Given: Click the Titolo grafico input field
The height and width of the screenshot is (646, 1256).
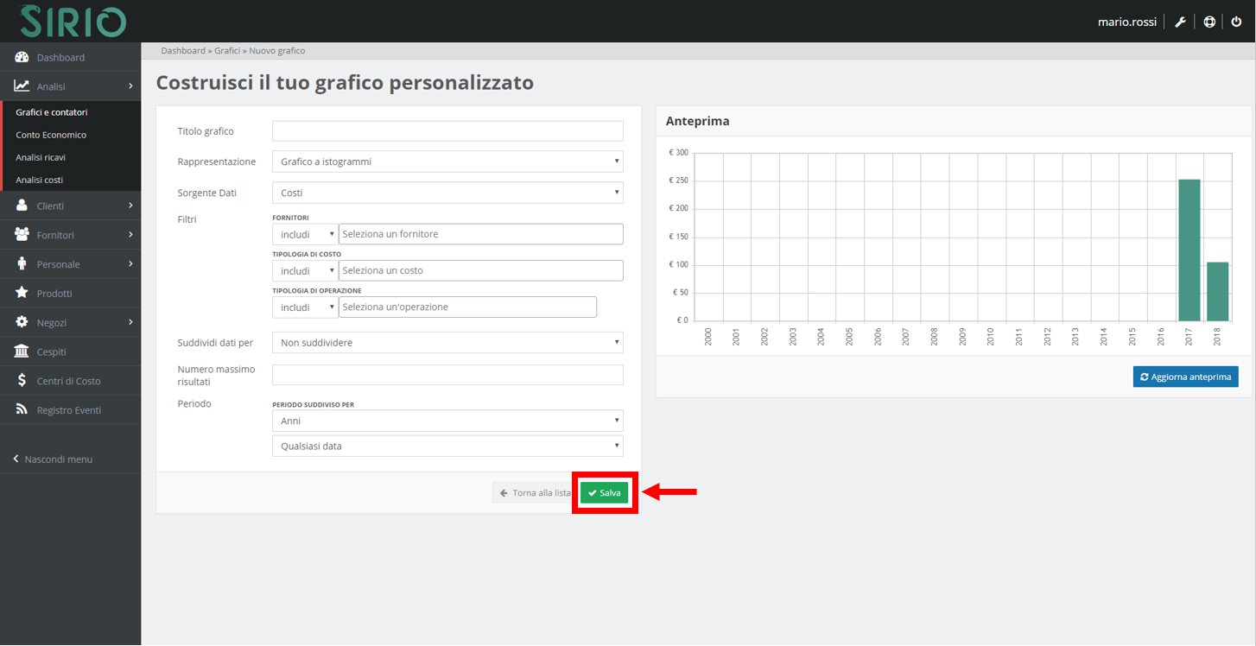Looking at the screenshot, I should [x=447, y=131].
